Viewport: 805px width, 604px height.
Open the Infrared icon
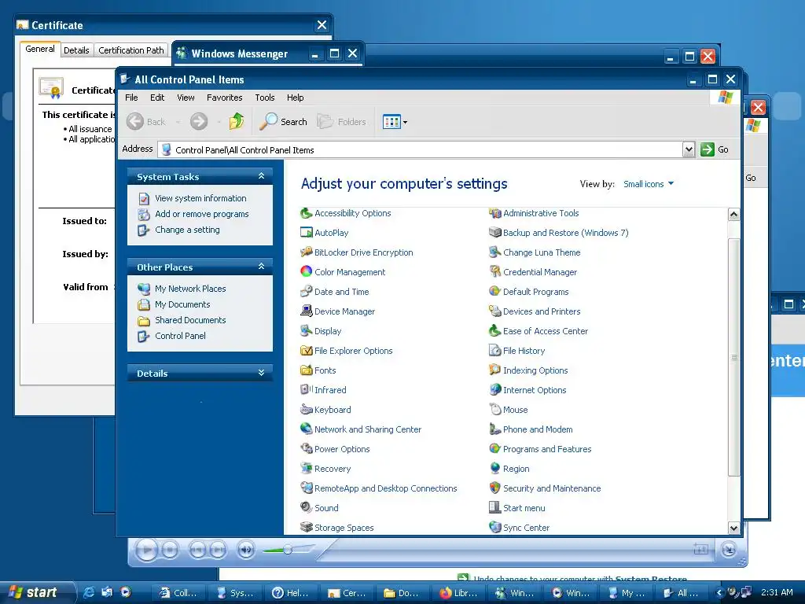pyautogui.click(x=307, y=390)
